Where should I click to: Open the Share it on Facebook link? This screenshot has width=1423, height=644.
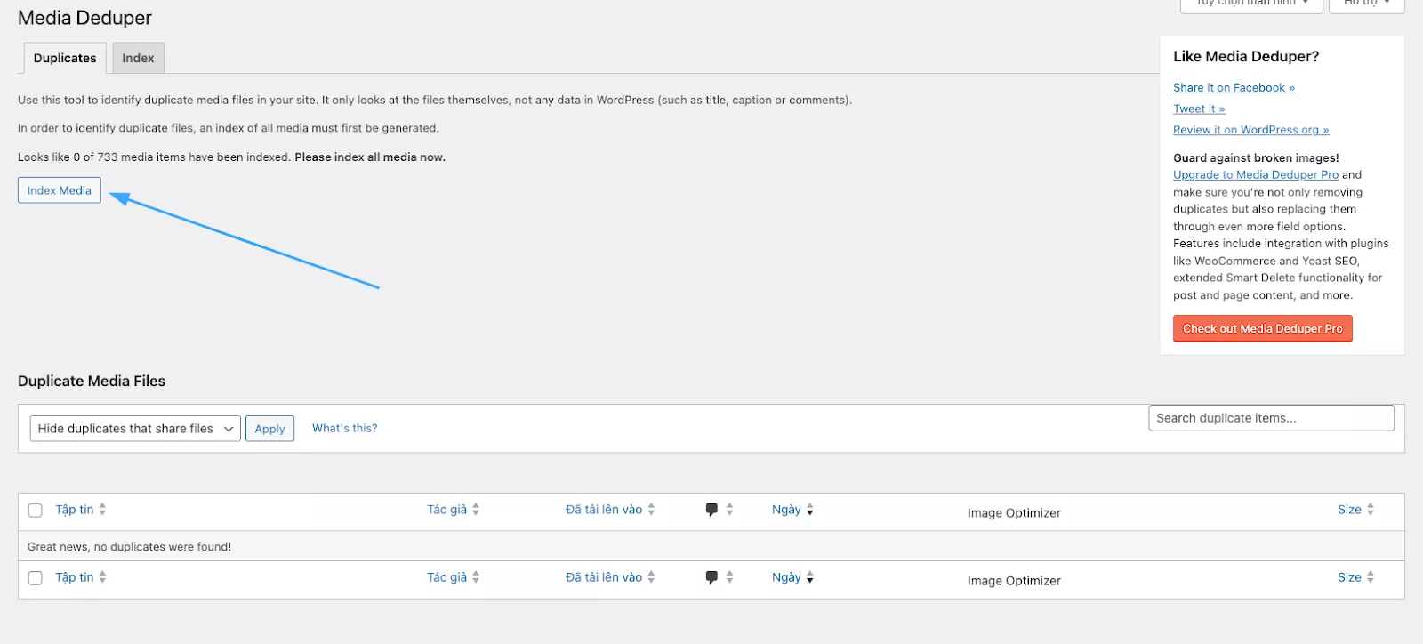1233,88
